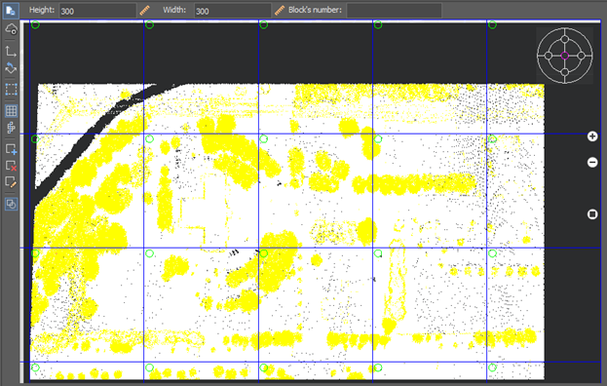Image resolution: width=607 pixels, height=386 pixels.
Task: Click the serpentine path ordering icon
Action: [x=11, y=128]
